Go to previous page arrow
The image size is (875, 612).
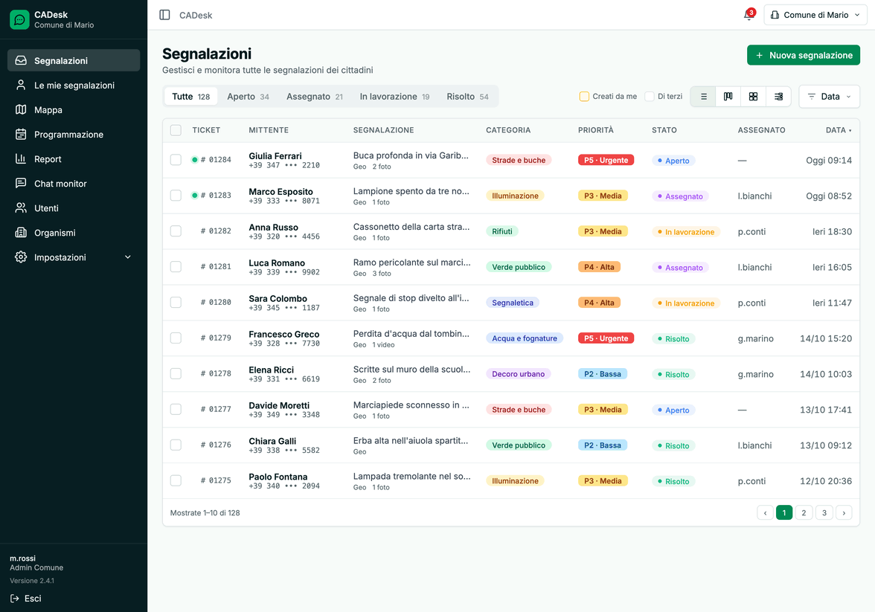pos(765,512)
